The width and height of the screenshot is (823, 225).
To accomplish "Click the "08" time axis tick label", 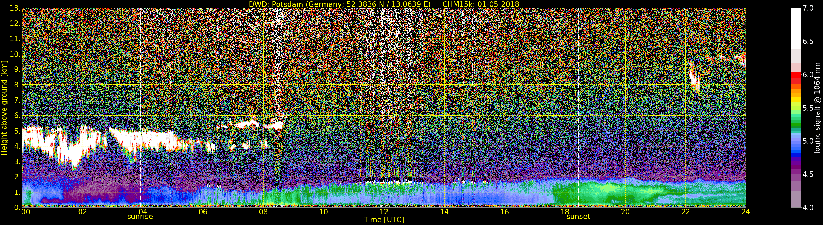I will (263, 212).
